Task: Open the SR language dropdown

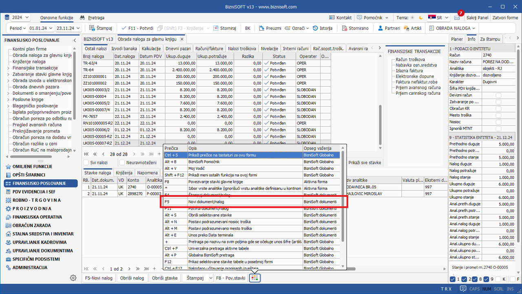Action: (438, 18)
